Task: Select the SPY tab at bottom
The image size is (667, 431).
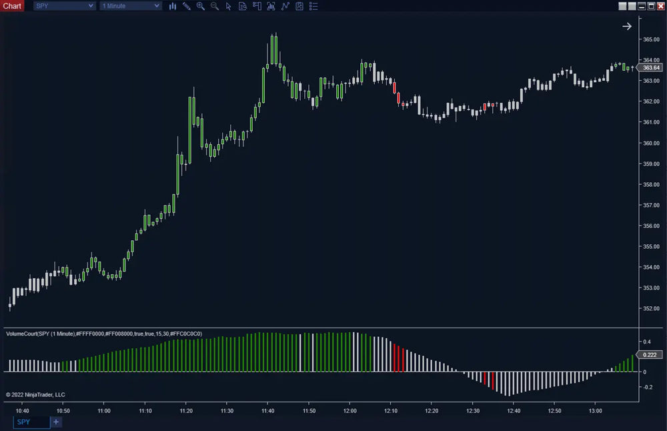Action: click(x=31, y=422)
